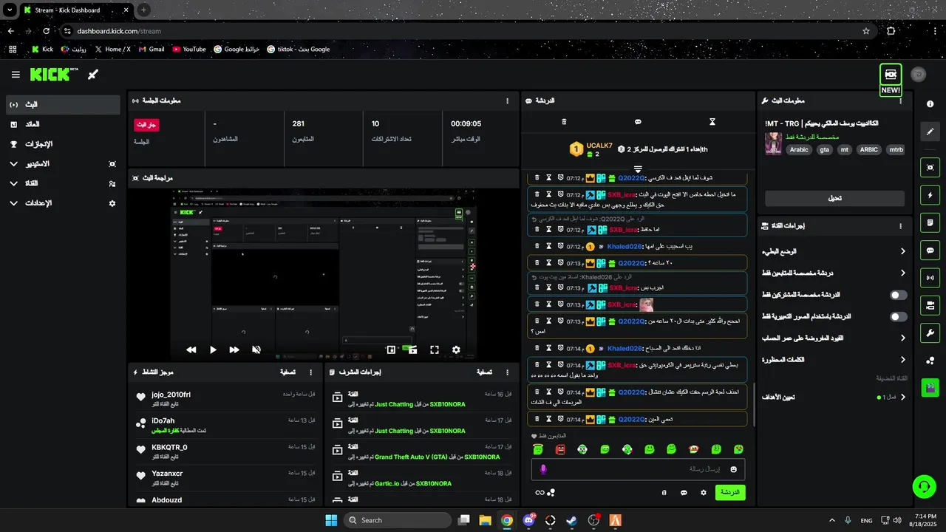Open the hamburger menu beside the Kick logo
Viewport: 946px width, 532px height.
[x=16, y=75]
